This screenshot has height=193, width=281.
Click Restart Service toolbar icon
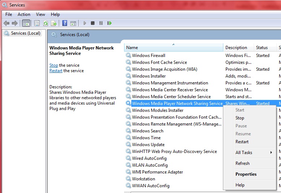[110, 23]
